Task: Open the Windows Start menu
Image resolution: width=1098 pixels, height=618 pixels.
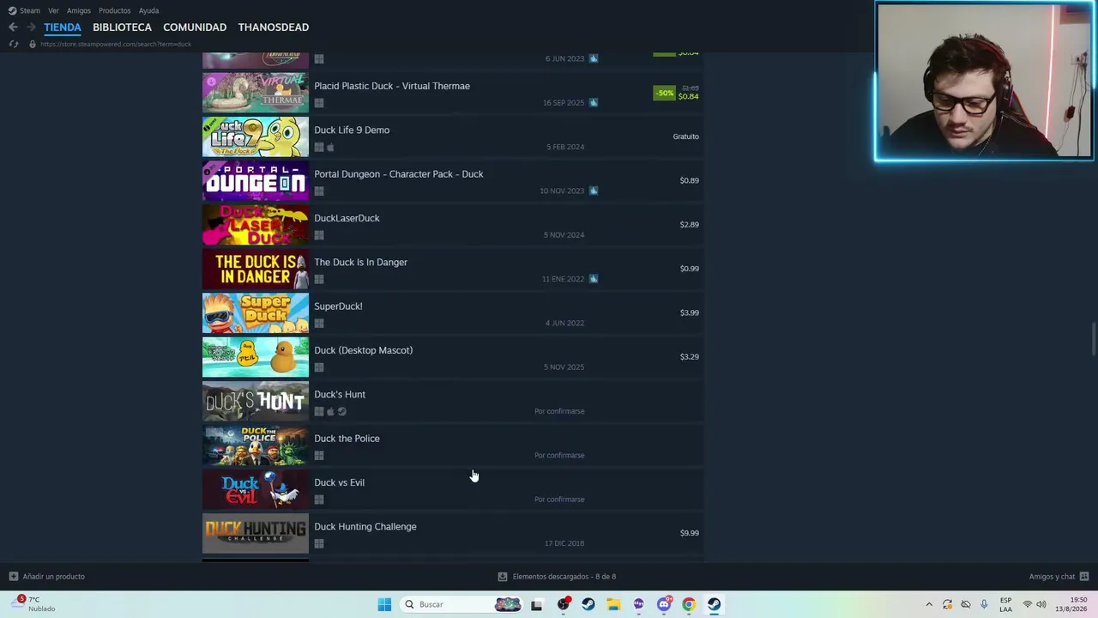Action: [x=384, y=604]
